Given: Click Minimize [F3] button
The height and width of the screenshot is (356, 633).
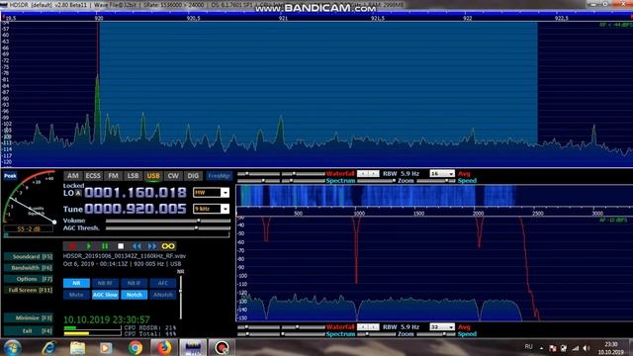Looking at the screenshot, I should (x=29, y=318).
